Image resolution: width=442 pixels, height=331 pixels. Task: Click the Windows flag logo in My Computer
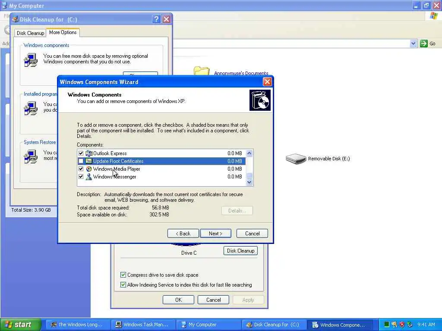tap(434, 16)
